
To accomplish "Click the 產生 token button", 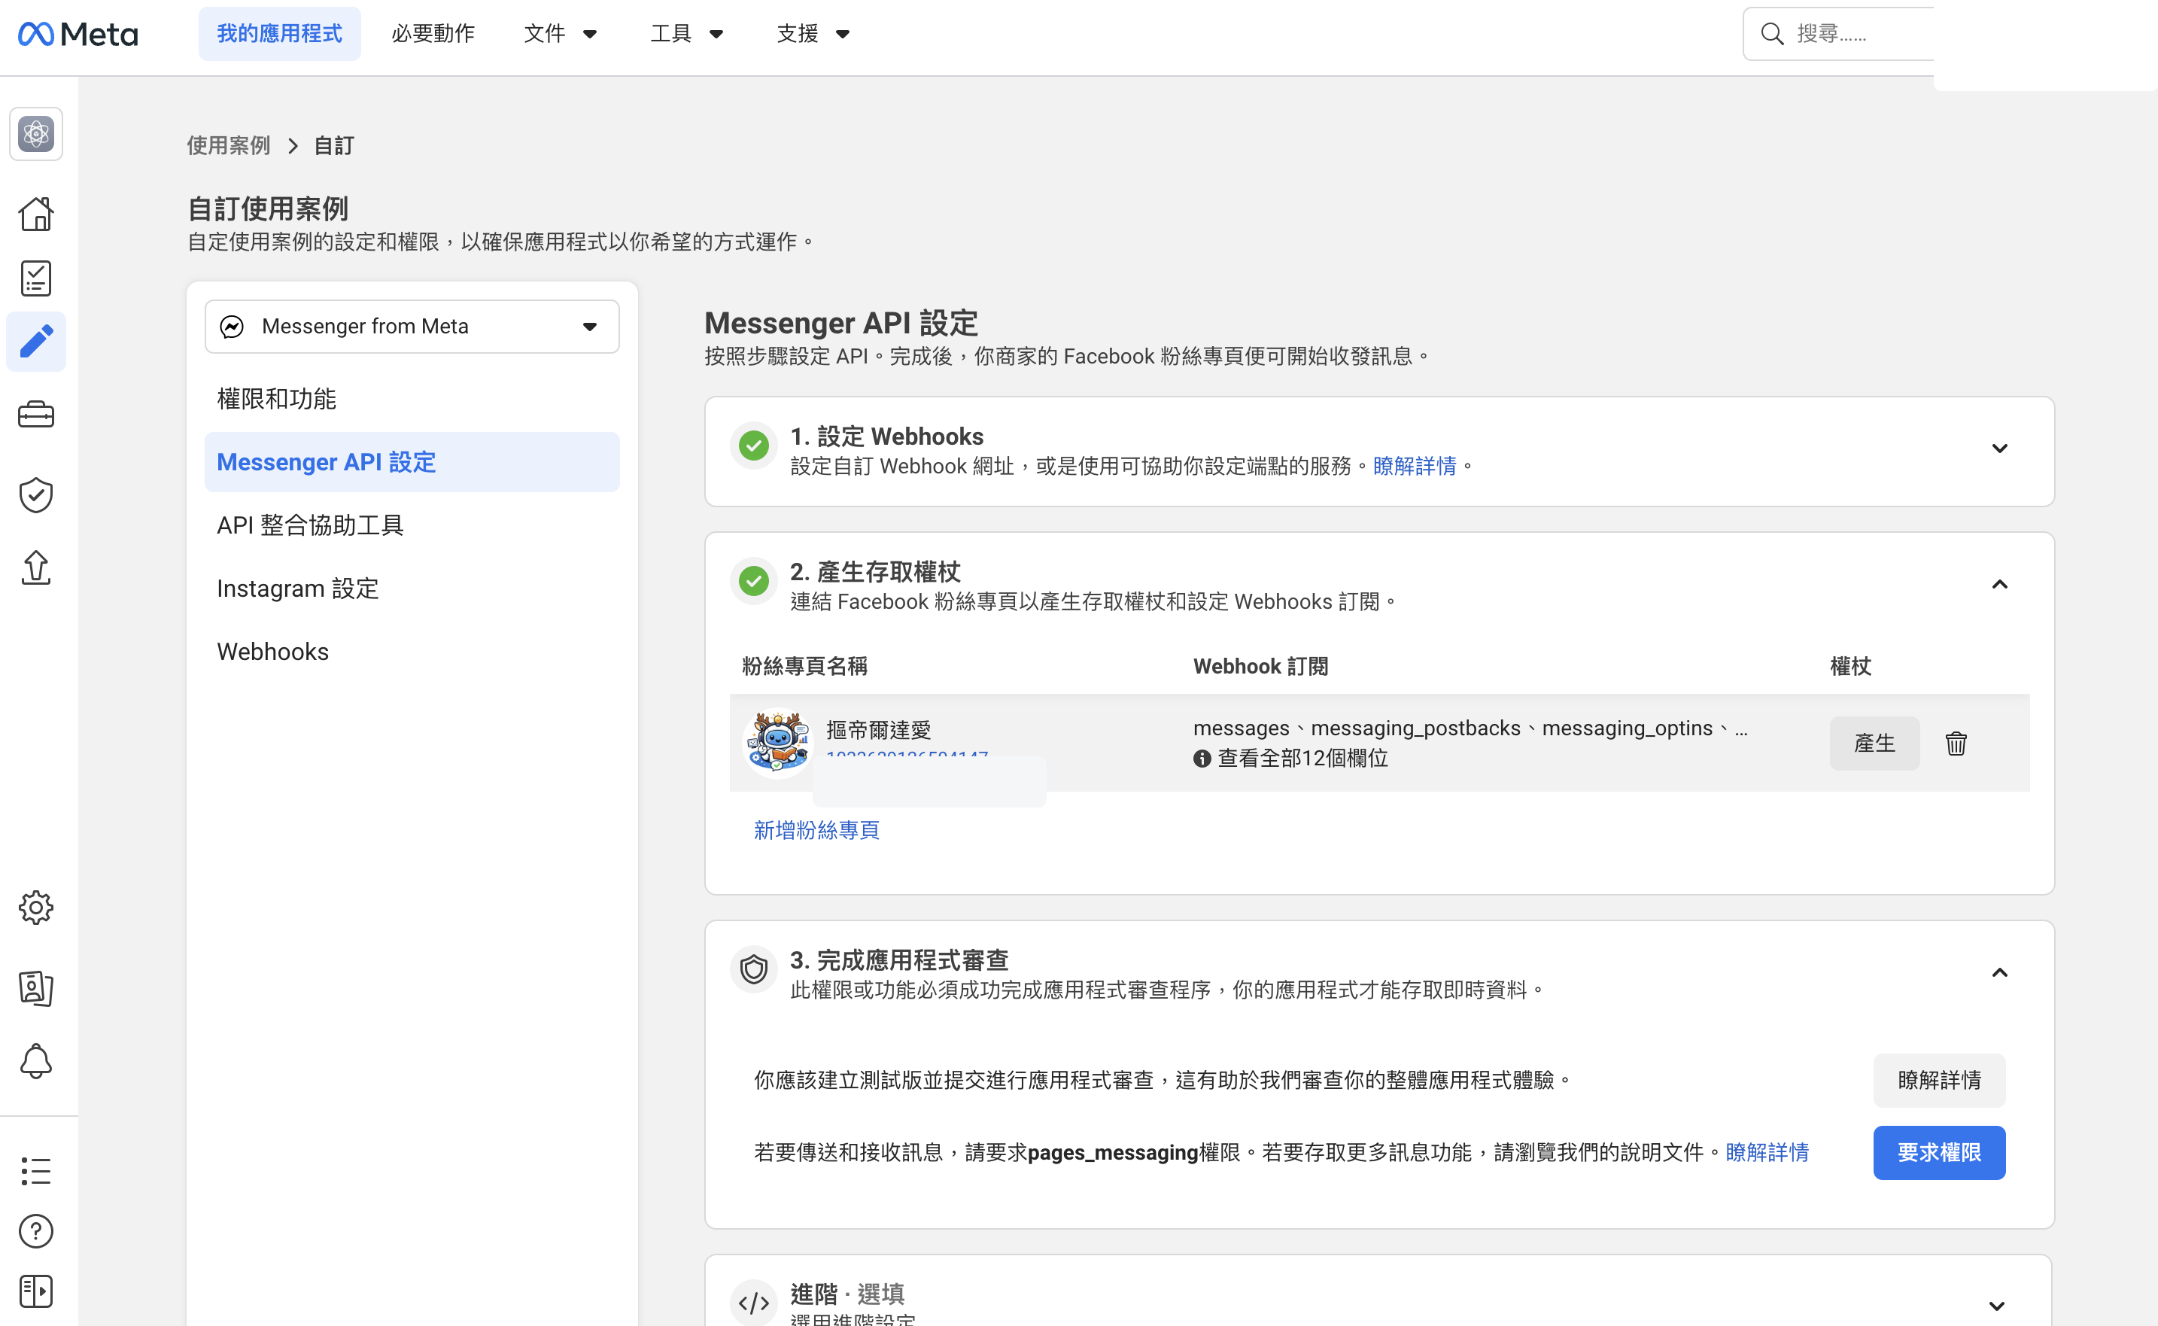I will point(1874,743).
